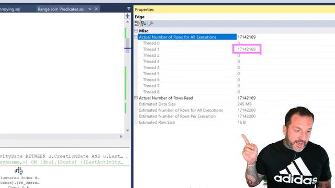Click the Thread 1 value 17142169
The width and height of the screenshot is (335, 188).
click(247, 49)
